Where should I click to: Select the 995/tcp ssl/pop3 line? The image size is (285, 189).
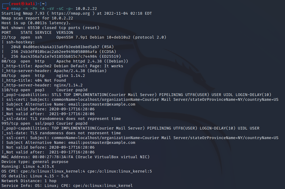(x=44, y=124)
